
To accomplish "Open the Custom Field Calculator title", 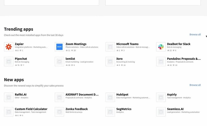I will (x=31, y=109).
